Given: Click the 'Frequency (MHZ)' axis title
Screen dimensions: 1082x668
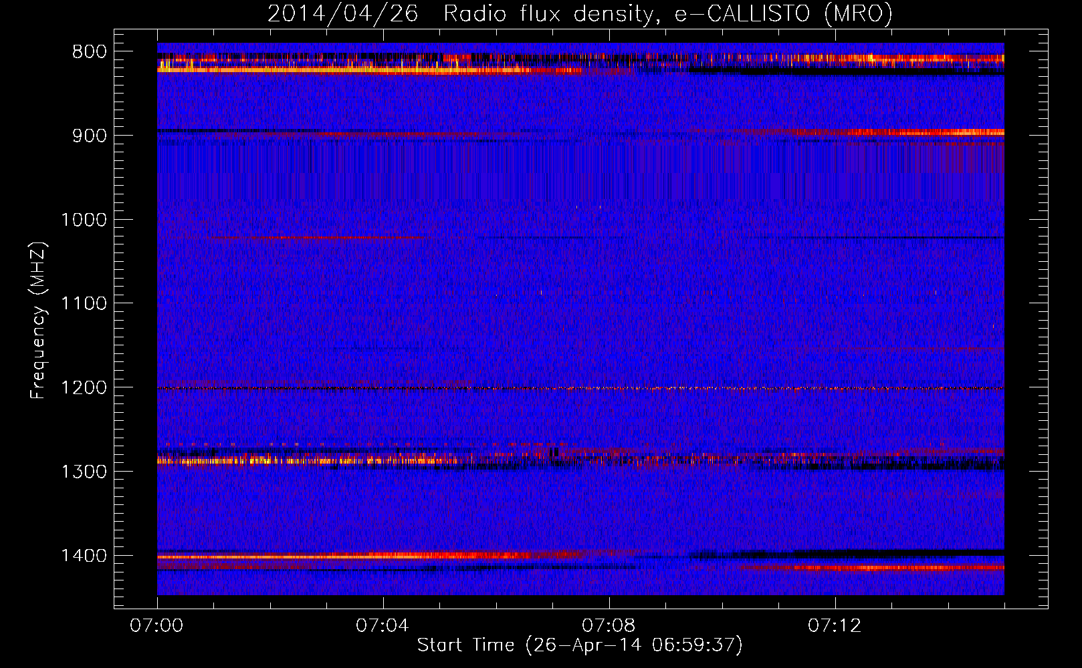Looking at the screenshot, I should click(x=38, y=321).
